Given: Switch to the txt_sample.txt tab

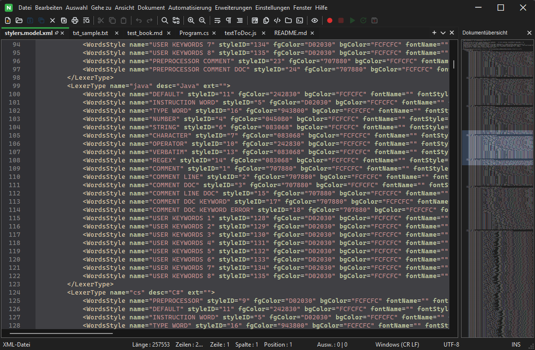Looking at the screenshot, I should click(x=90, y=33).
